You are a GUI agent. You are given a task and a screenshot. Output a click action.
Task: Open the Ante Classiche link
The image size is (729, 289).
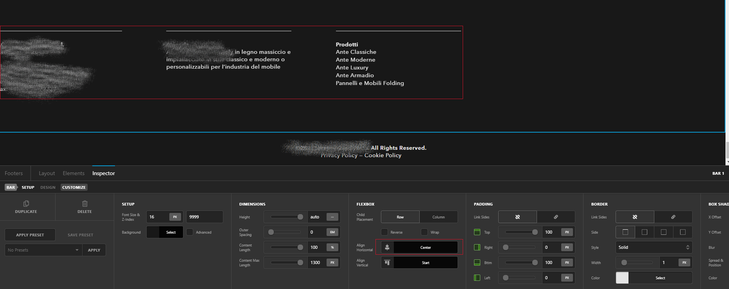click(x=356, y=52)
